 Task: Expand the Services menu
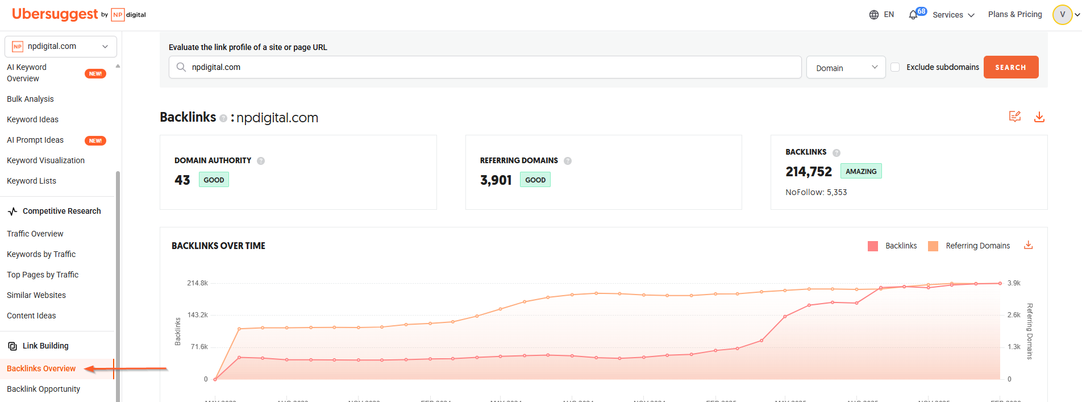[954, 15]
